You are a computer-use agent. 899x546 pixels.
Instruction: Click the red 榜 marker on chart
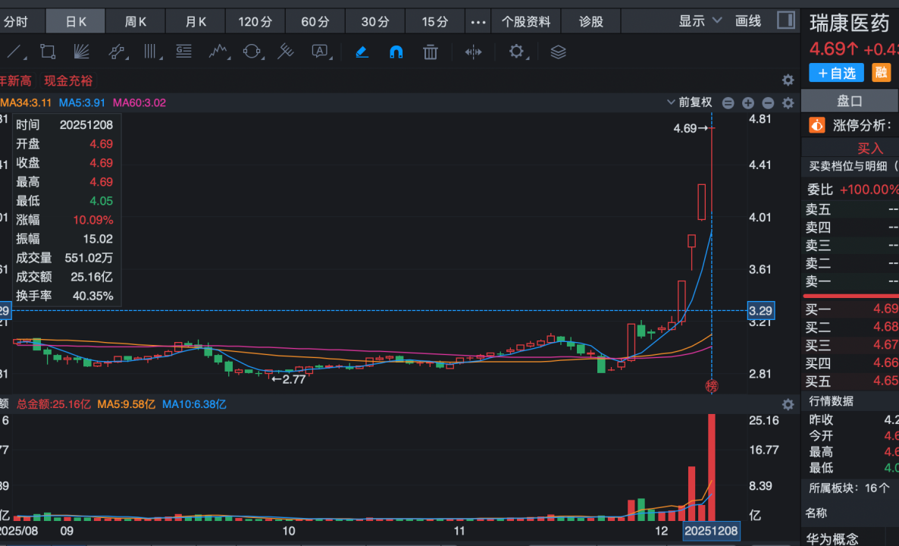click(712, 386)
